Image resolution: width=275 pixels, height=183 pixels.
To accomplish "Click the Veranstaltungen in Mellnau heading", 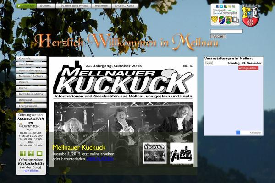I will (x=229, y=59).
